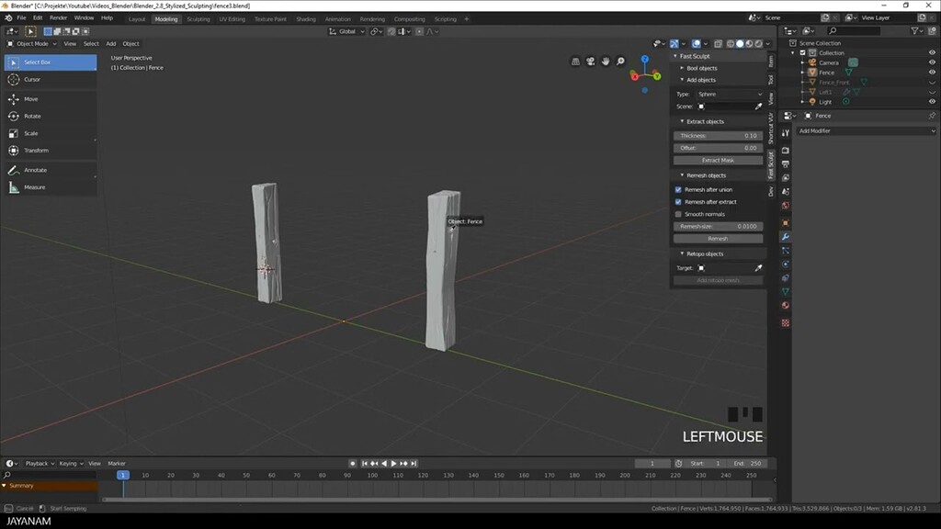Switch viewport to wireframe shading mode

731,43
